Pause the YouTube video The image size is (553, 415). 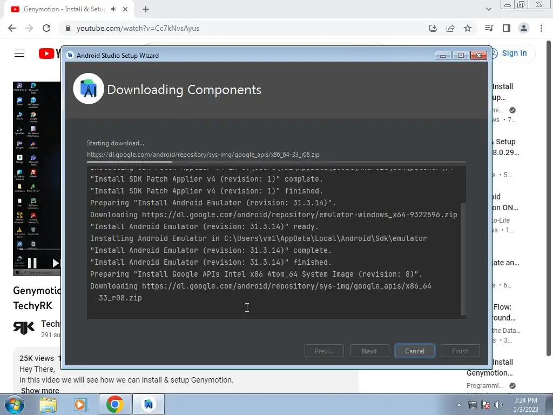[x=32, y=263]
